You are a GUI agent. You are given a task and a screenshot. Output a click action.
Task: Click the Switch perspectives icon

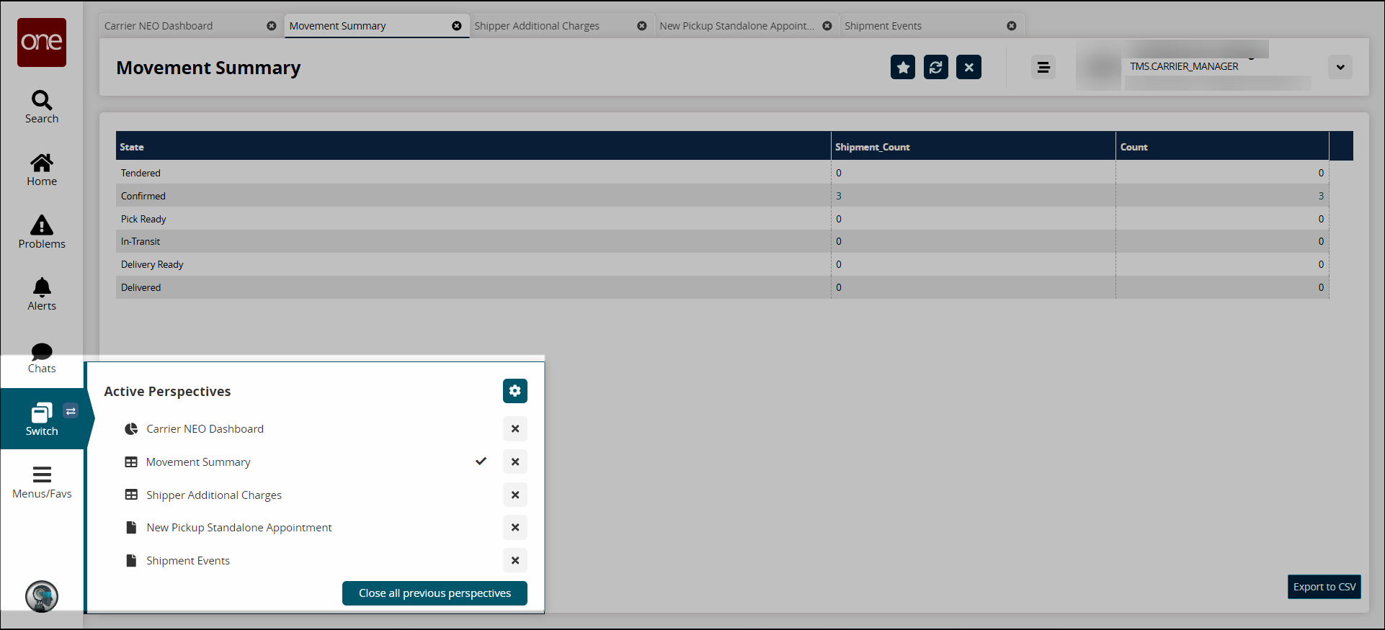42,420
